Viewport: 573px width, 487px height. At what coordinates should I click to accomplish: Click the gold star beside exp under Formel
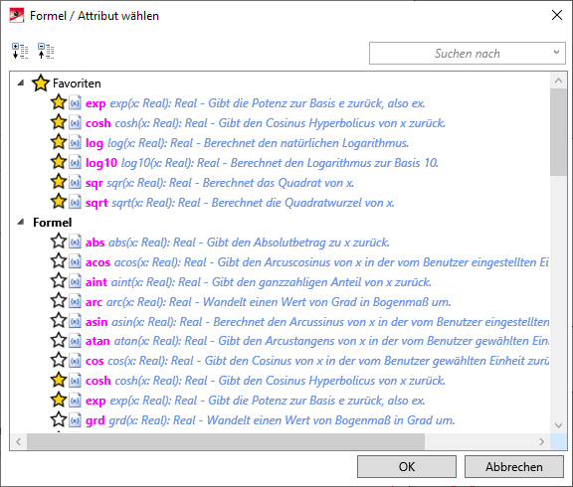pyautogui.click(x=59, y=400)
